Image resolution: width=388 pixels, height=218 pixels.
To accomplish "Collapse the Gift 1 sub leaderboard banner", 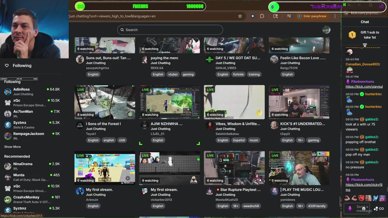I will pyautogui.click(x=365, y=45).
